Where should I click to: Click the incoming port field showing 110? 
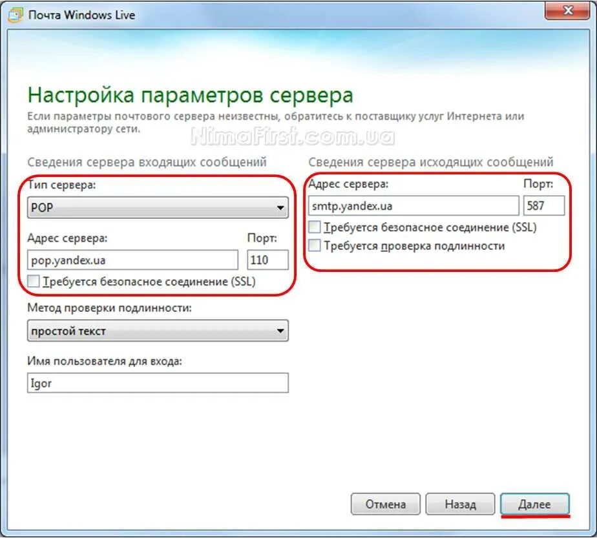pyautogui.click(x=267, y=260)
